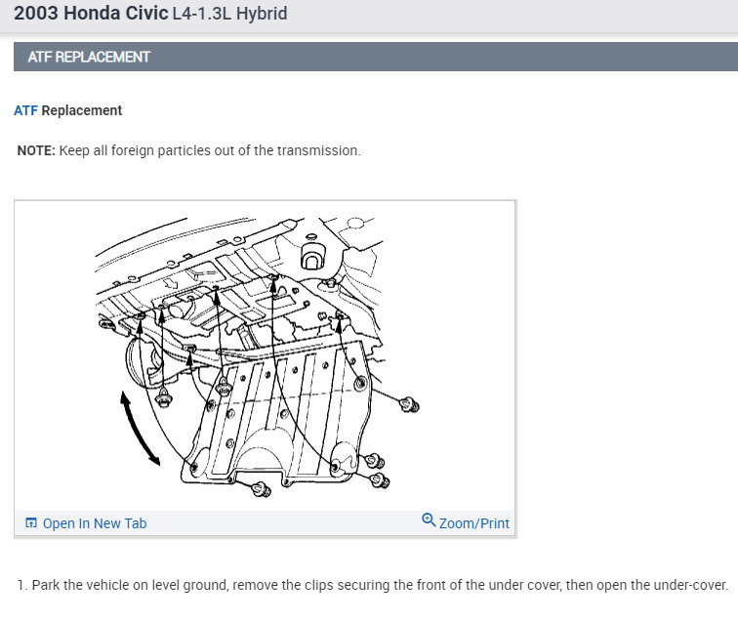Click step 1 'Park the vehicle' instruction text

tap(373, 585)
